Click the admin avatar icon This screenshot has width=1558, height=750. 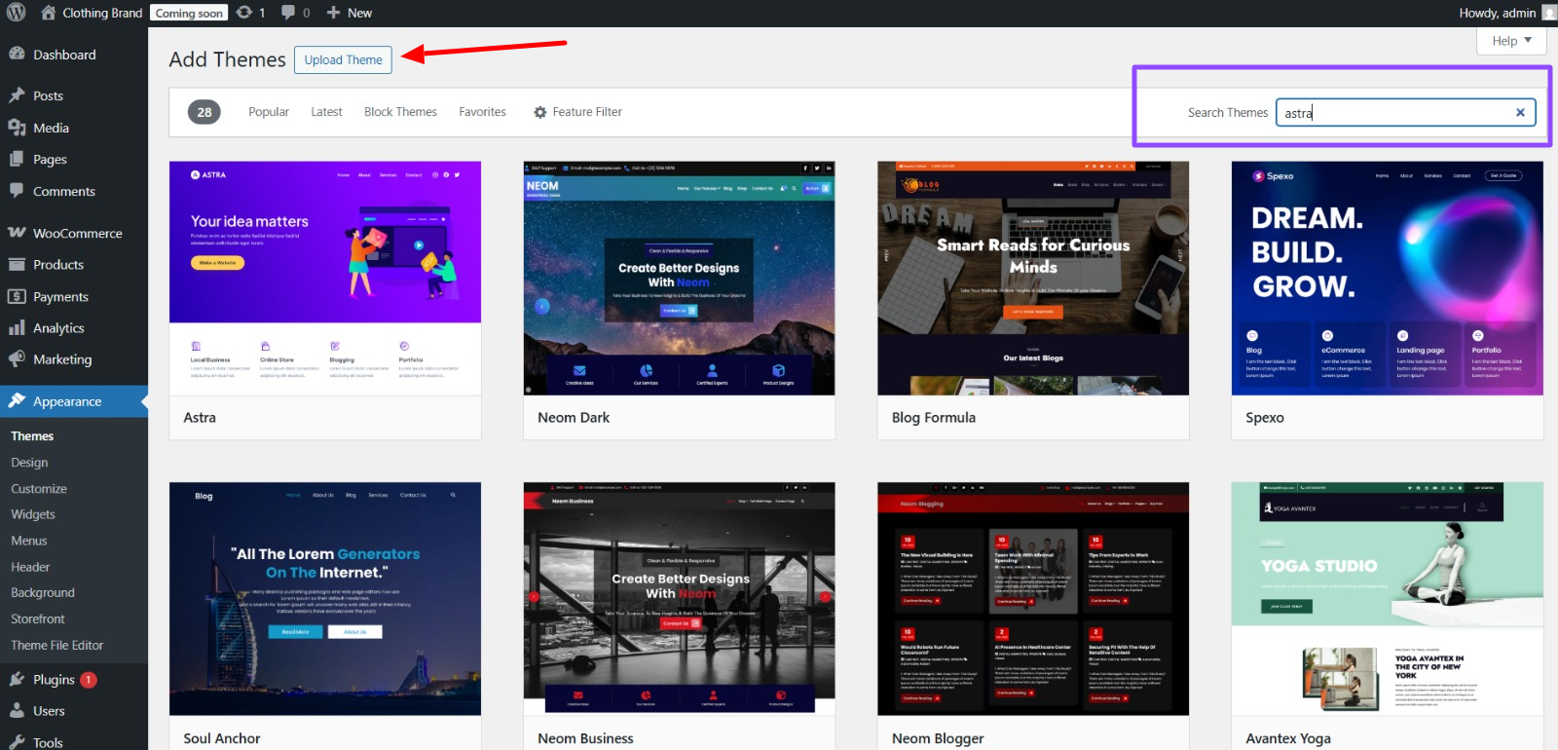pyautogui.click(x=1549, y=13)
